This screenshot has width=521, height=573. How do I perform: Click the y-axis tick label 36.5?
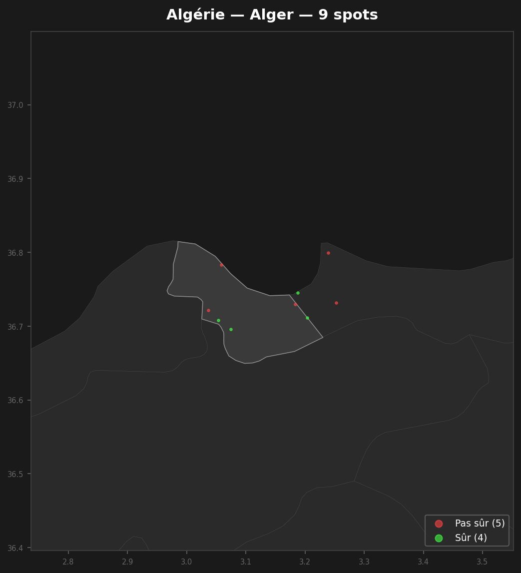pyautogui.click(x=15, y=474)
